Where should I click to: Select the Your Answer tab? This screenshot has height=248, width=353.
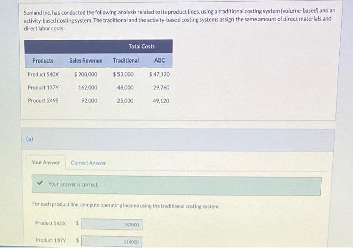(x=46, y=162)
